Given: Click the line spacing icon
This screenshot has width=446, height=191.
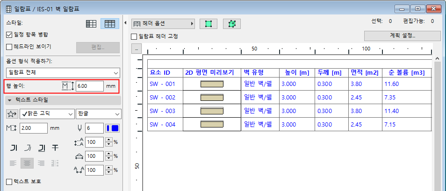Looking at the screenshot, I should click(79, 142).
